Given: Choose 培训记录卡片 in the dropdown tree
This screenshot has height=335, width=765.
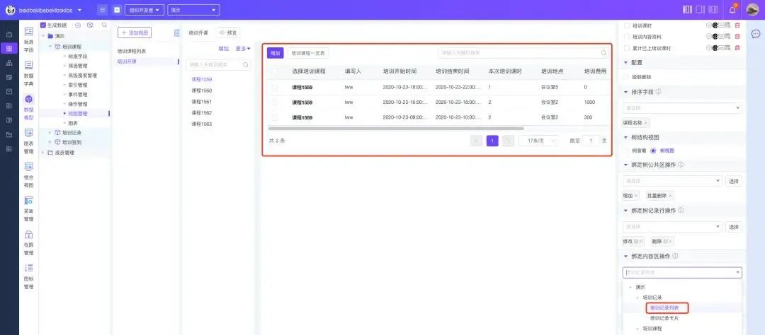Looking at the screenshot, I should point(664,318).
